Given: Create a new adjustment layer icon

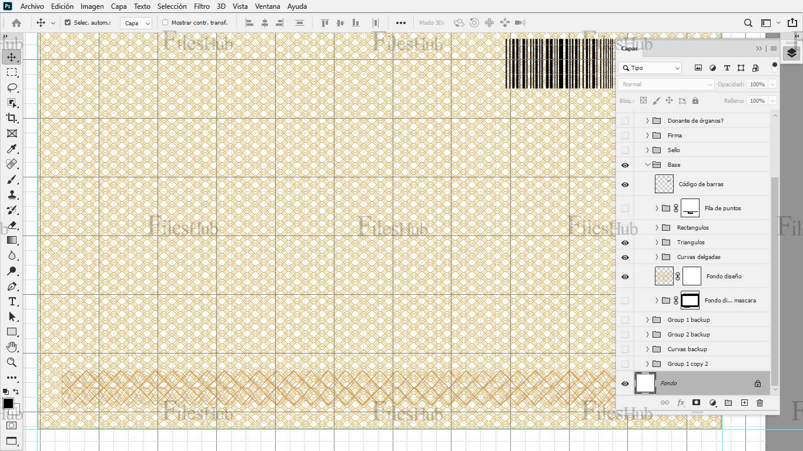Looking at the screenshot, I should 712,403.
